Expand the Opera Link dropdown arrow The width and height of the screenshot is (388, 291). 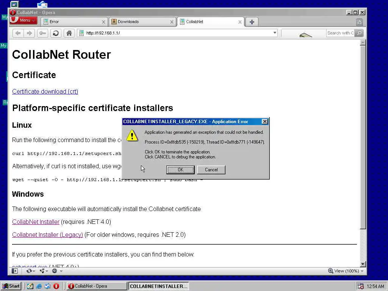tap(34, 271)
